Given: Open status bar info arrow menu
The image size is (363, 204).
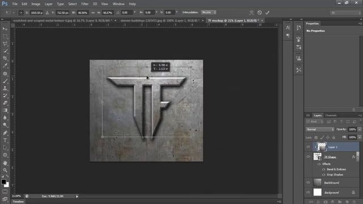Looking at the screenshot, I should coord(77,197).
